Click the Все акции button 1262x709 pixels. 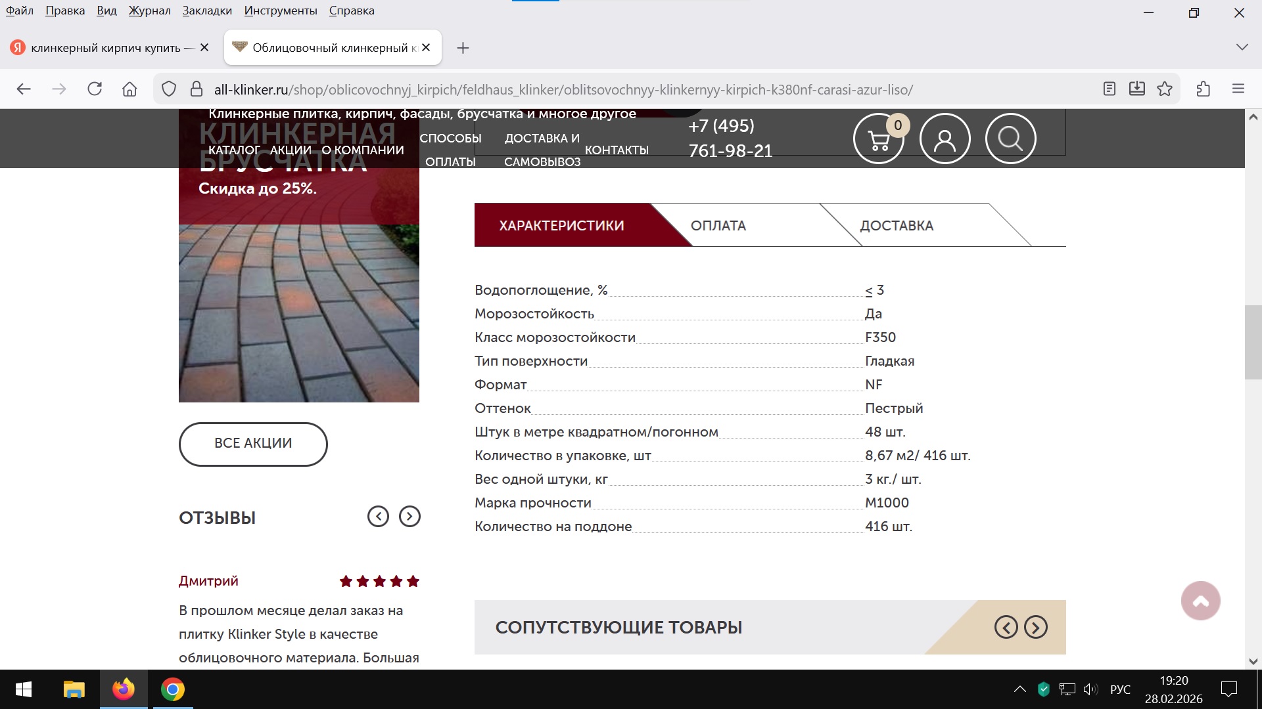(x=253, y=444)
